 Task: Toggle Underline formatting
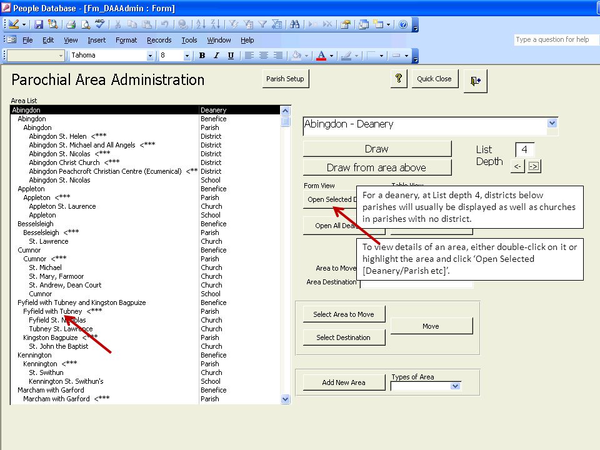click(231, 56)
